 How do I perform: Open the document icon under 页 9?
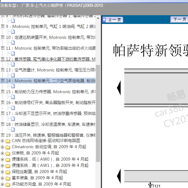click(13, 32)
